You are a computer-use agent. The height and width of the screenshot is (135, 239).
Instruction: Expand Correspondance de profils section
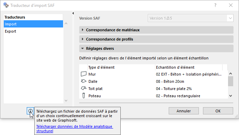pyautogui.click(x=156, y=39)
